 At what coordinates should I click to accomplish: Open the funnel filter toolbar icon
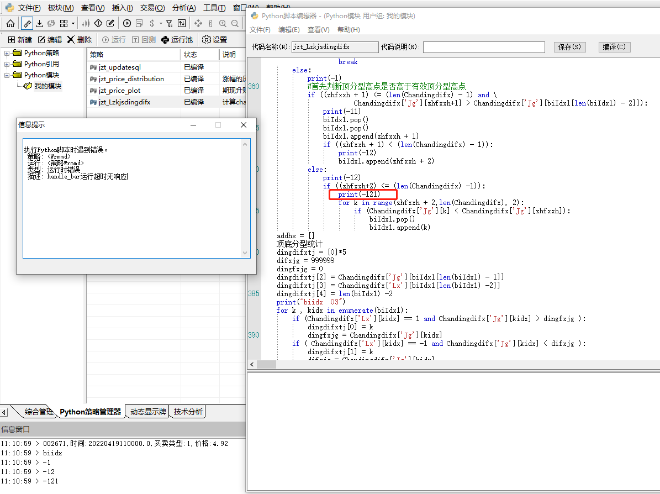[169, 23]
